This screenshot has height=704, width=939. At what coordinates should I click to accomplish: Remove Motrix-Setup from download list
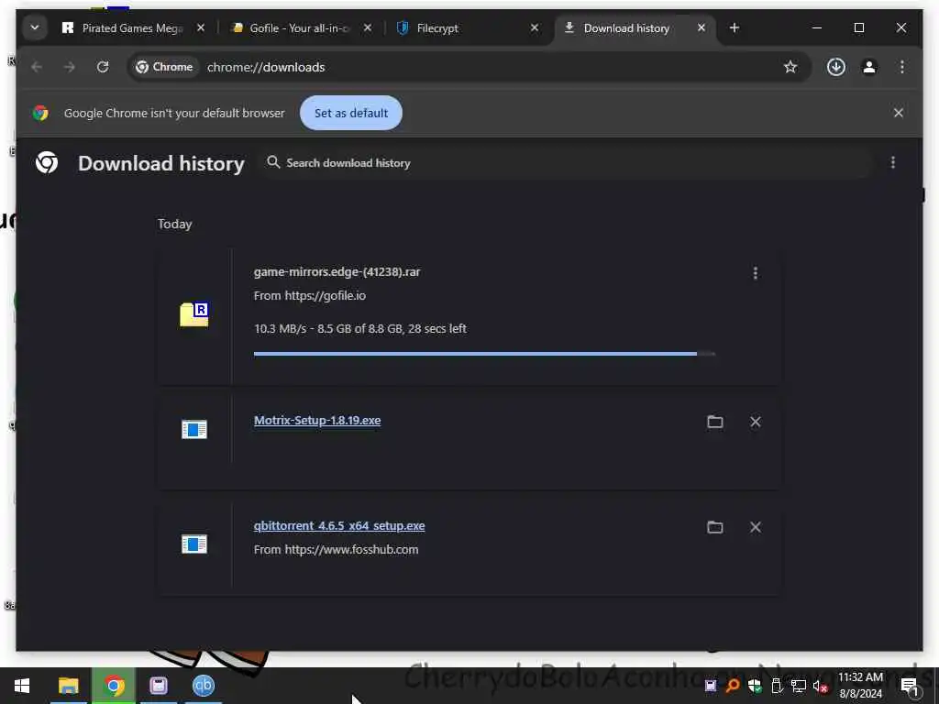point(756,422)
